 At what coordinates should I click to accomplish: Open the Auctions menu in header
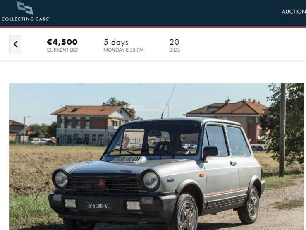294,12
